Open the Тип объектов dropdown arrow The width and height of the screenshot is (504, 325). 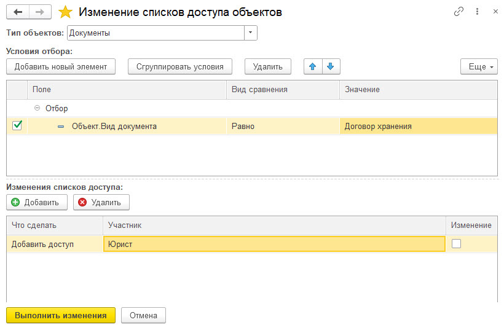pyautogui.click(x=250, y=33)
